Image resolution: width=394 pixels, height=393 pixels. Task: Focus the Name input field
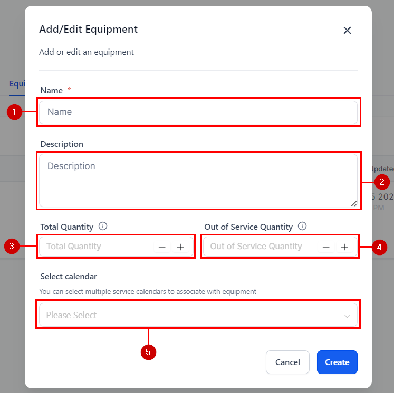click(x=198, y=112)
